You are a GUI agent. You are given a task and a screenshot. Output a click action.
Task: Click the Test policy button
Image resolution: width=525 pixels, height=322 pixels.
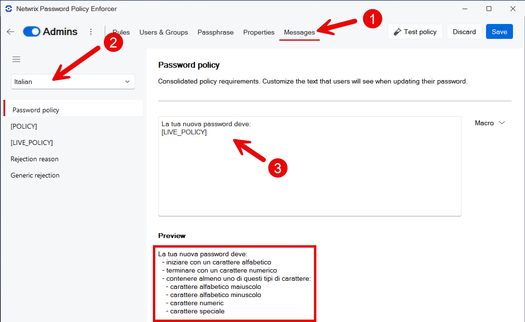pos(415,32)
